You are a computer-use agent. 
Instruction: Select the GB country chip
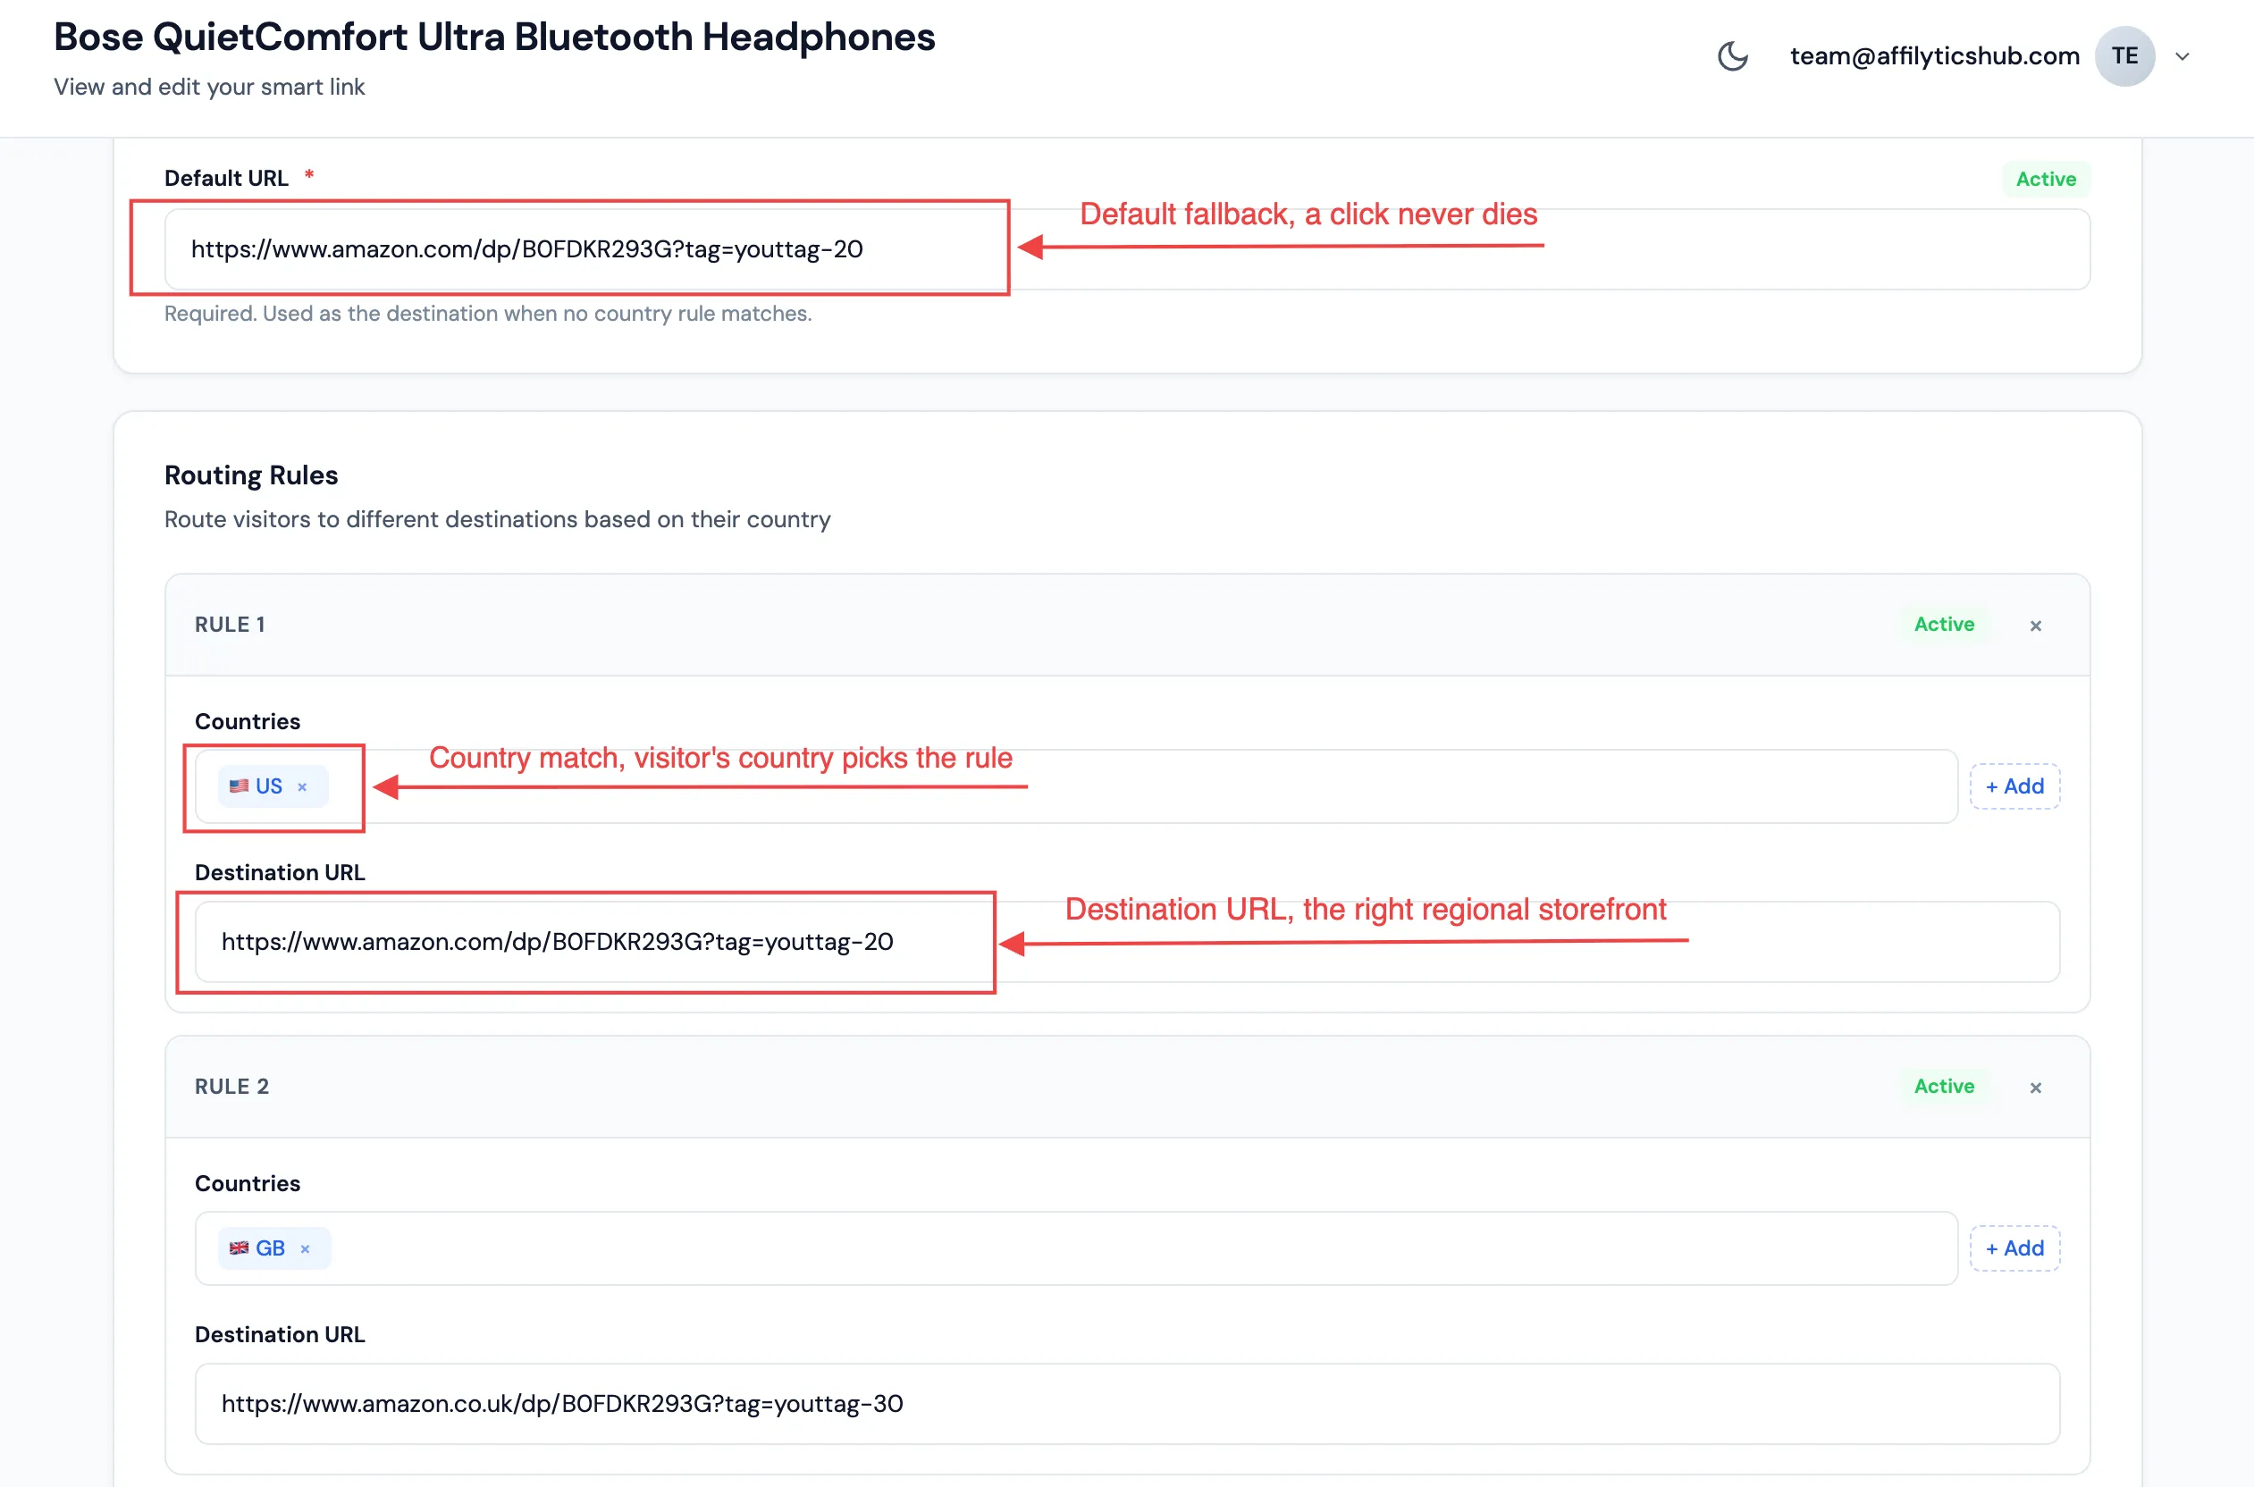pos(274,1248)
